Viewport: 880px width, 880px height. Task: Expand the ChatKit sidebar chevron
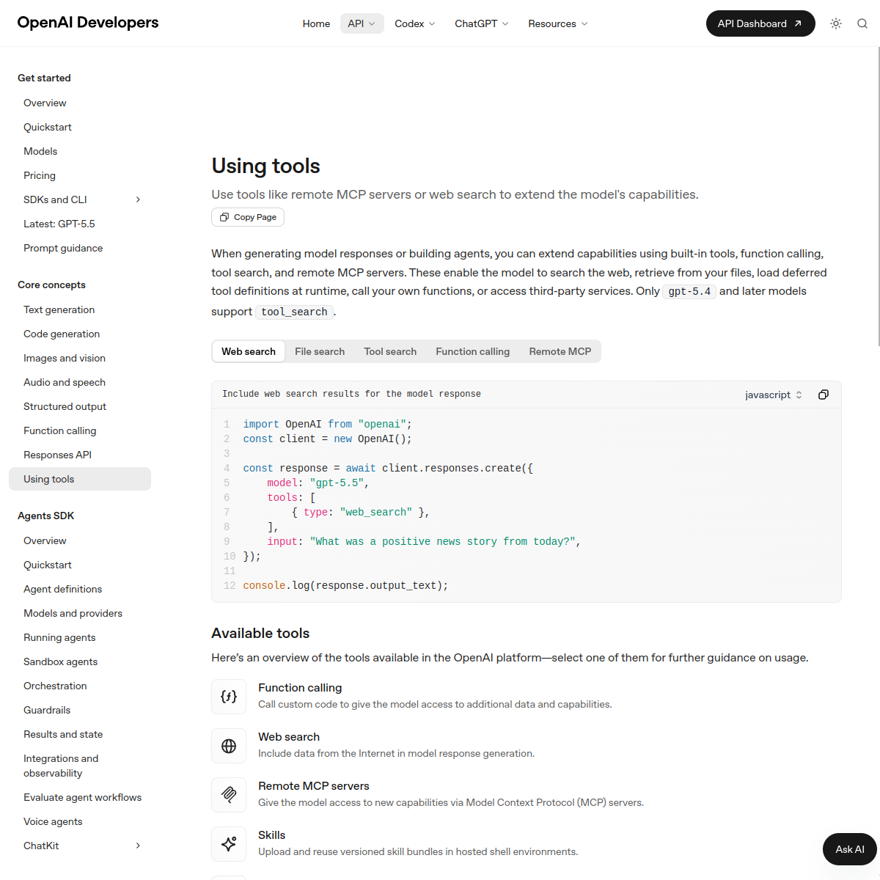(138, 846)
